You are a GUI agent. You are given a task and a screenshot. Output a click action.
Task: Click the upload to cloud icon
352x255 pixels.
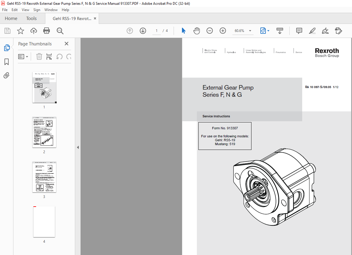click(34, 31)
